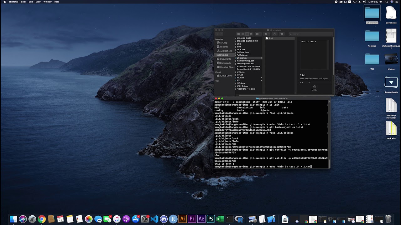Click the Terminal icon in the dock
Screen dimensions: 401x225
pos(230,219)
